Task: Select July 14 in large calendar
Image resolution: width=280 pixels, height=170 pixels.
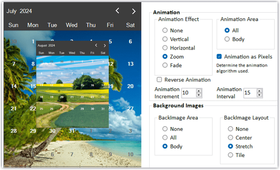Action: point(14,86)
